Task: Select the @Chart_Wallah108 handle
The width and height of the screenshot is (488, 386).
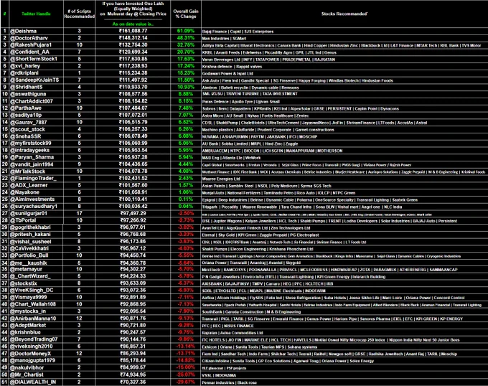Action: 36,304
